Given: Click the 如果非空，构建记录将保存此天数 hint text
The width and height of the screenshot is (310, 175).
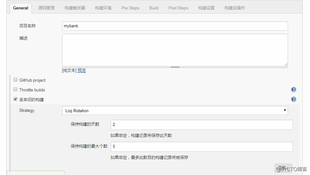Looking at the screenshot, I should (x=141, y=136).
